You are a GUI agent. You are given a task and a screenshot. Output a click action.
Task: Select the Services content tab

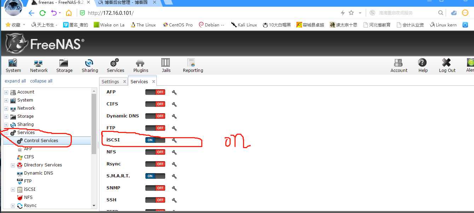click(139, 81)
